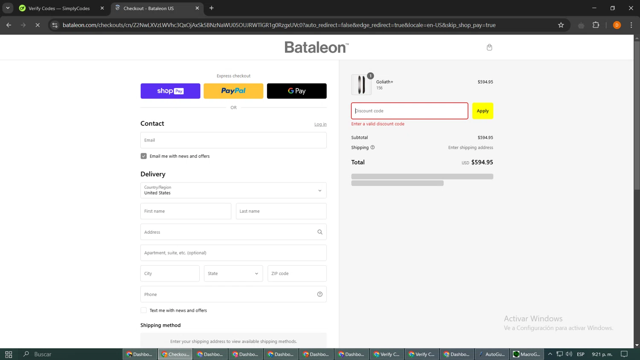Open site information icon in address bar
Viewport: 640px width, 360px height.
55,25
